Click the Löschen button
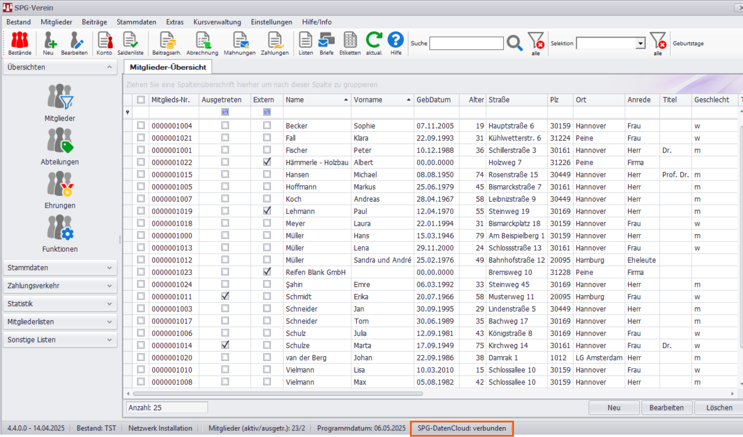The image size is (743, 437). (x=719, y=408)
